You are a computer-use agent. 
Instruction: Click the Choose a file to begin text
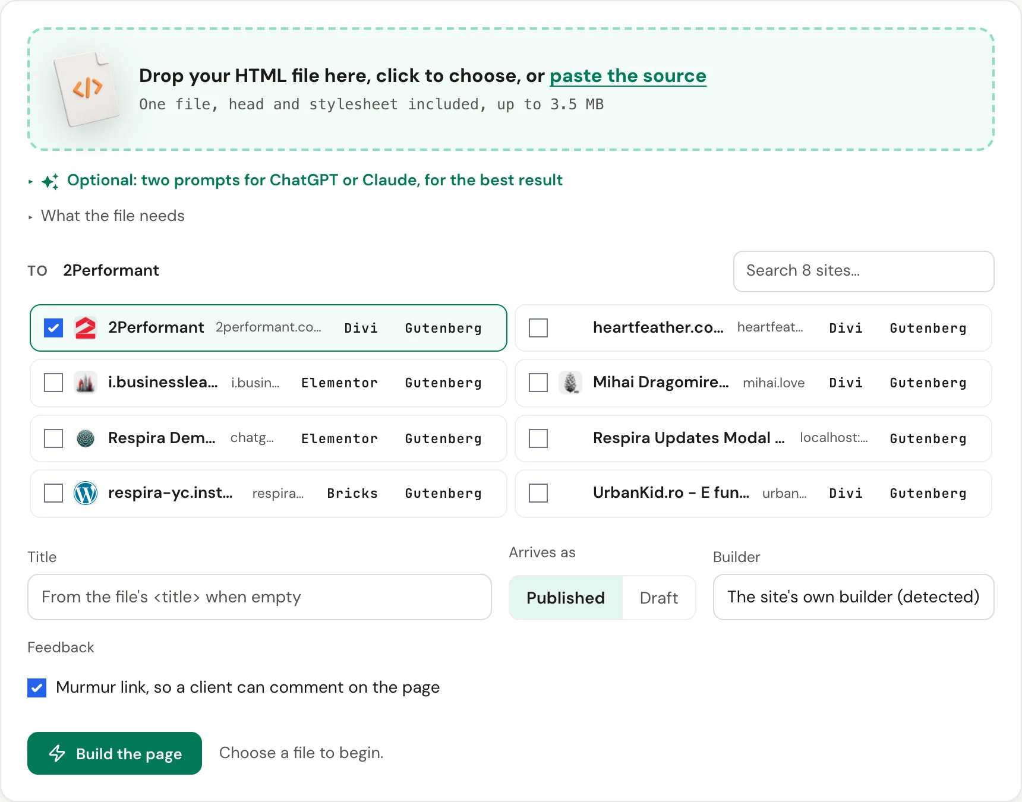[x=301, y=753]
